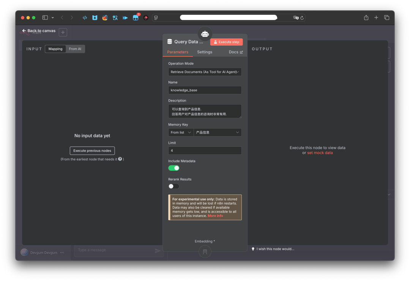Click the Embedding connector icon at panel bottom
410x281 pixels.
205,251
